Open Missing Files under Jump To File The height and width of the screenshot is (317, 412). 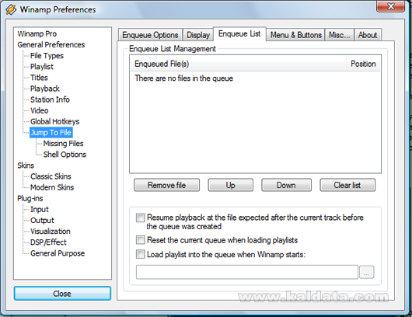coord(63,144)
